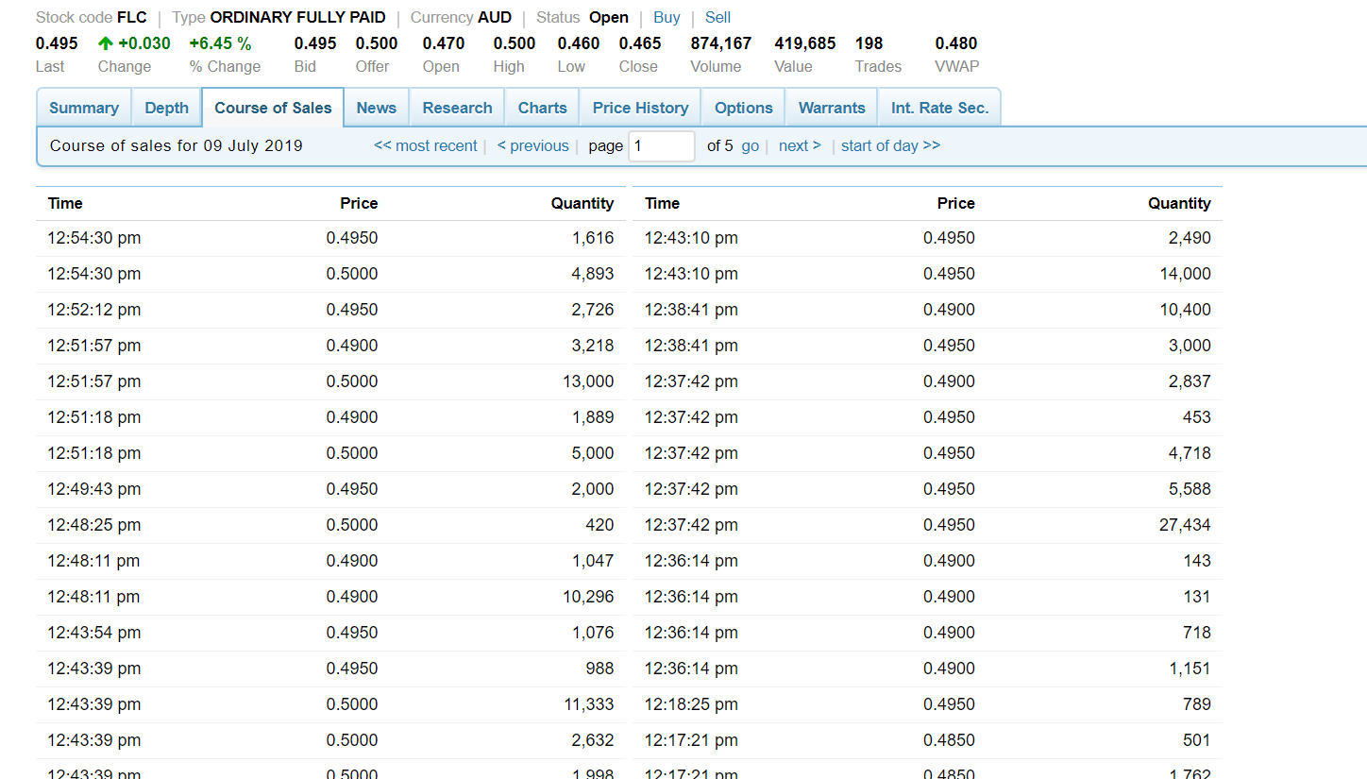
Task: Select the quantity 14,000 cell
Action: pyautogui.click(x=1186, y=274)
